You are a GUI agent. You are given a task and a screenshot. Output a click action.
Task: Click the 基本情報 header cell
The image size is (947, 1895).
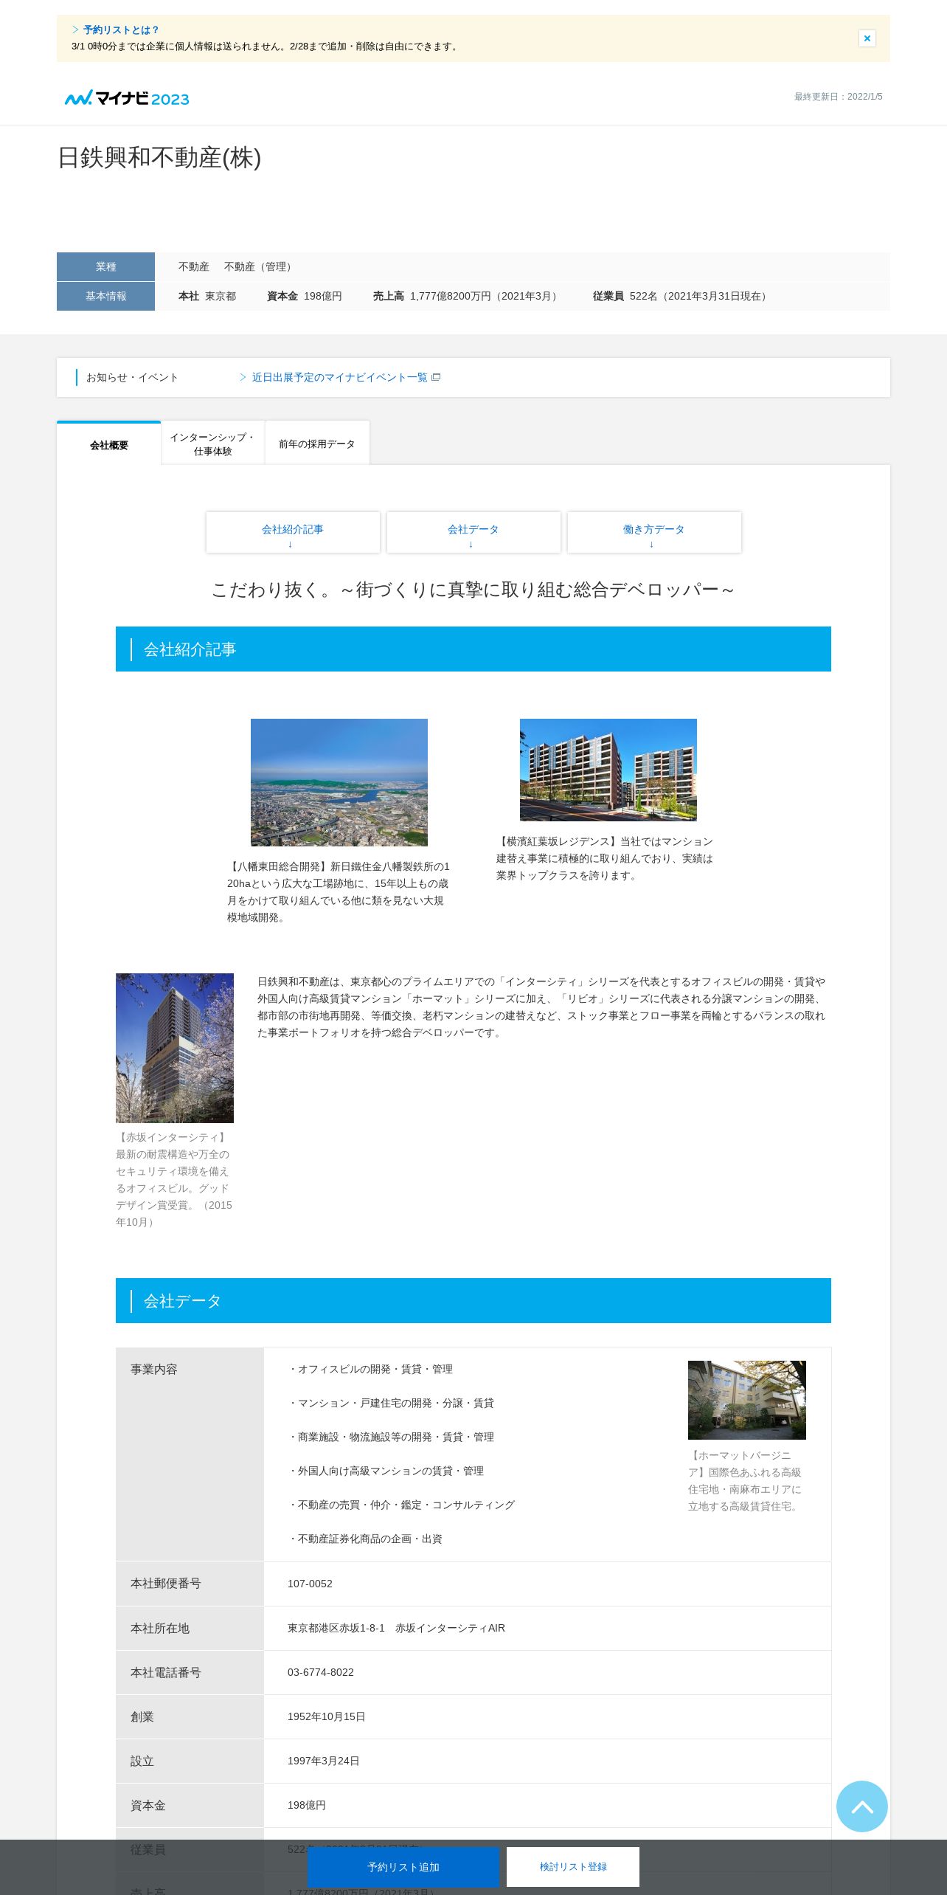[x=105, y=296]
